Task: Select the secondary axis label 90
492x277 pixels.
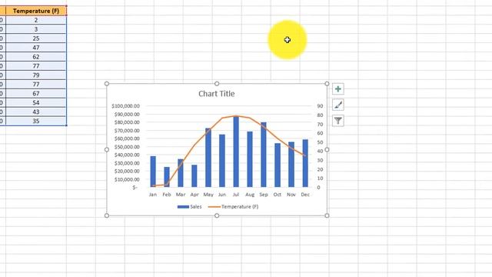Action: click(x=320, y=106)
